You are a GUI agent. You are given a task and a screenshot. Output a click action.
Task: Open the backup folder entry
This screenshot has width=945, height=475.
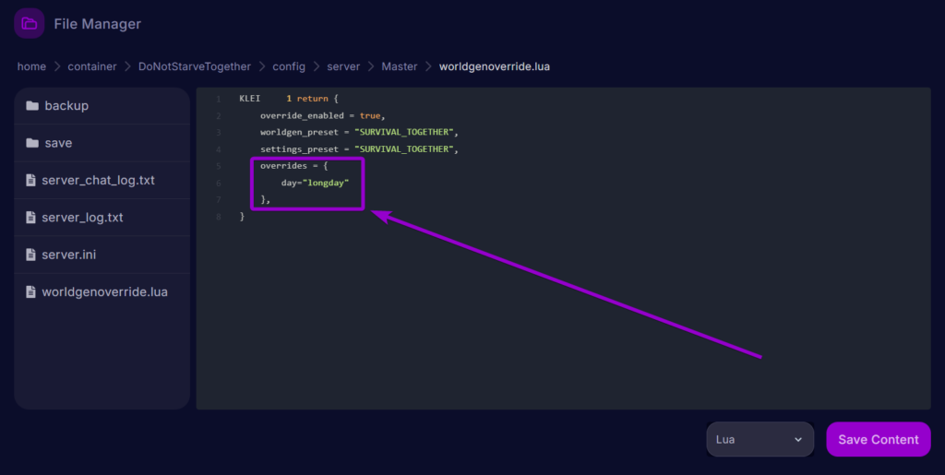pyautogui.click(x=66, y=106)
